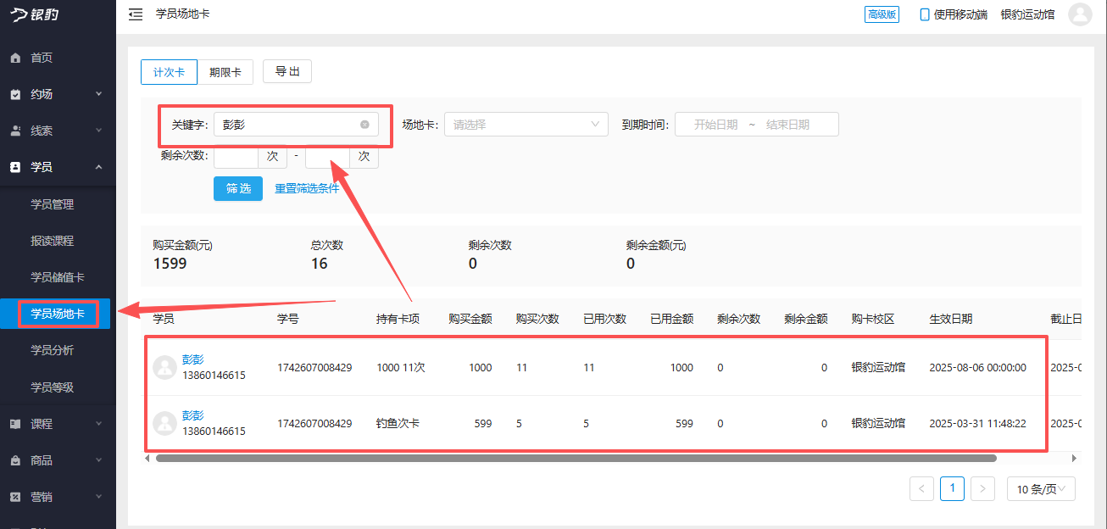Viewport: 1107px width, 529px height.
Task: Click the first row 彭彭 student avatar
Action: (x=164, y=367)
